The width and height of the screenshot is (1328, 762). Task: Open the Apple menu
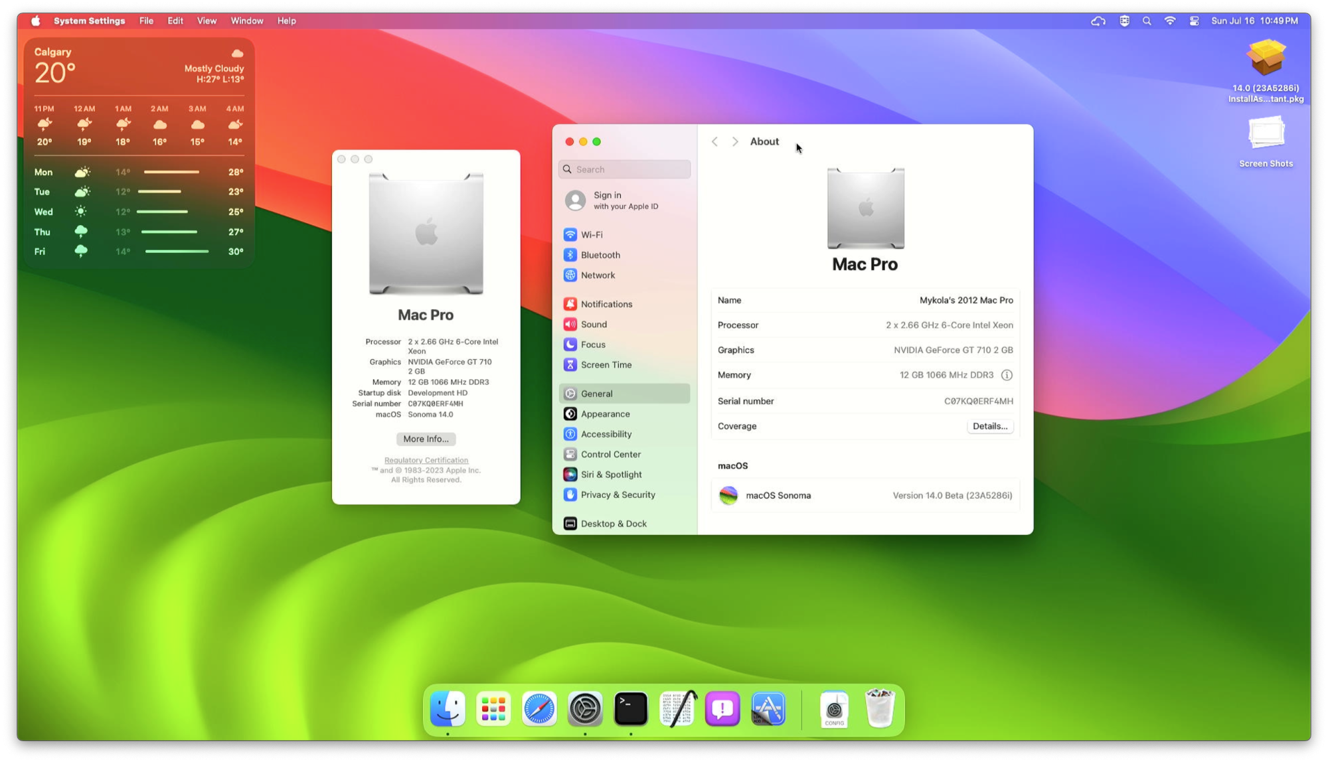(36, 21)
